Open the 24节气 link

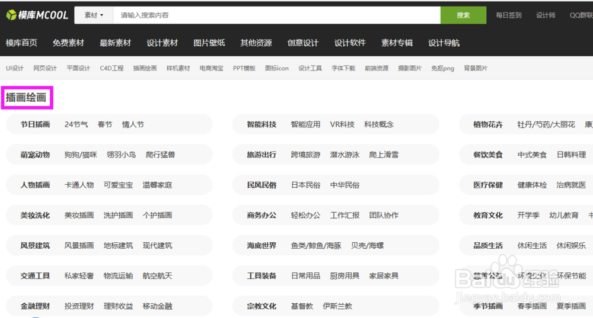coord(76,124)
